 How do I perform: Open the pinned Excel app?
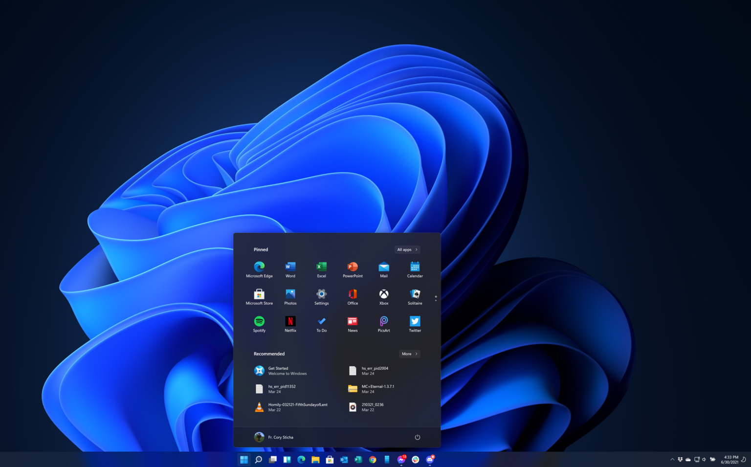(x=321, y=269)
